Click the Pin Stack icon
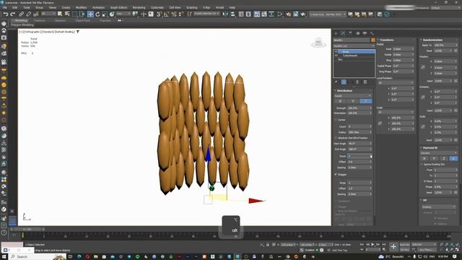This screenshot has height=260, width=462. coord(336,82)
